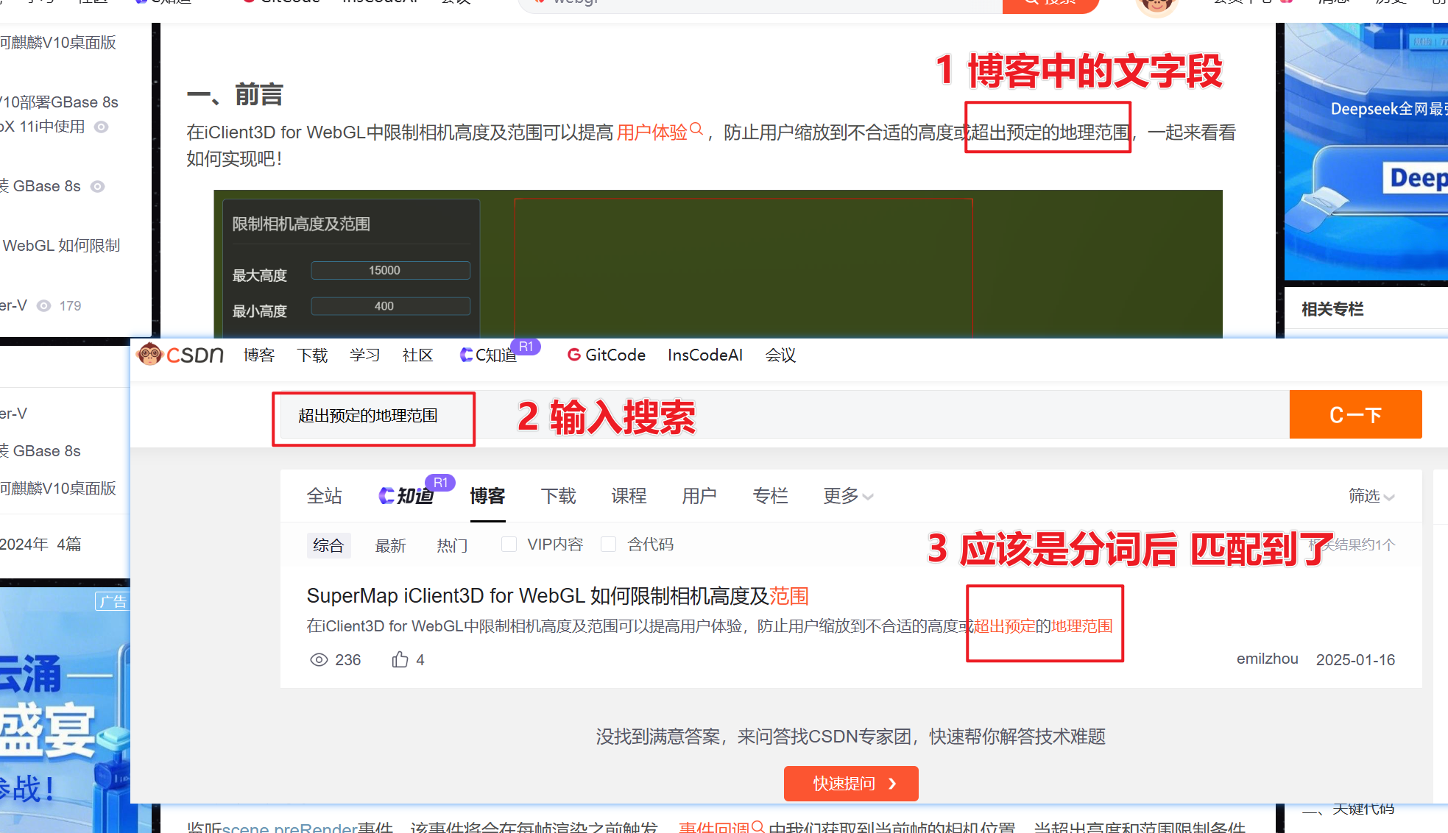
Task: Enable the 含代码 checkbox
Action: coord(608,545)
